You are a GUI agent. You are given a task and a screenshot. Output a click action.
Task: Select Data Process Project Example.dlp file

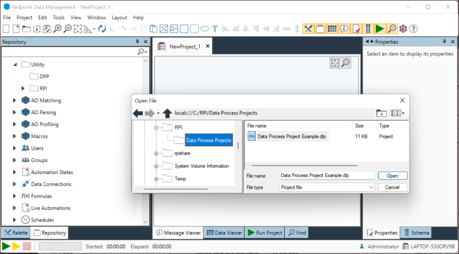tap(292, 137)
